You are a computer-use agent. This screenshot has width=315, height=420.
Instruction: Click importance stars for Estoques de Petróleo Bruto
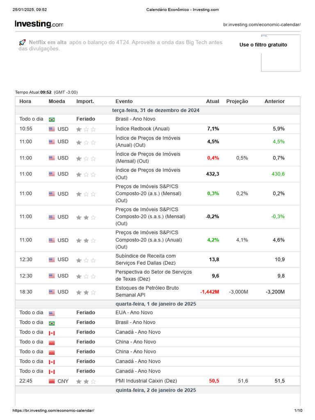pos(86,292)
